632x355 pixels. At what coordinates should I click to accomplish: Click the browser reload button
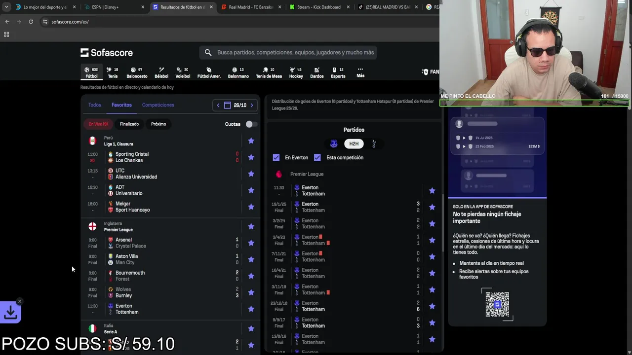[x=31, y=22]
